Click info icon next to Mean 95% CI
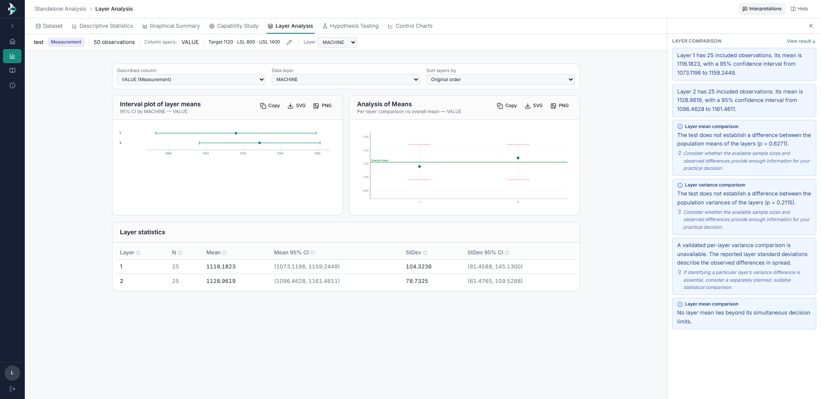821x399 pixels. (x=313, y=253)
